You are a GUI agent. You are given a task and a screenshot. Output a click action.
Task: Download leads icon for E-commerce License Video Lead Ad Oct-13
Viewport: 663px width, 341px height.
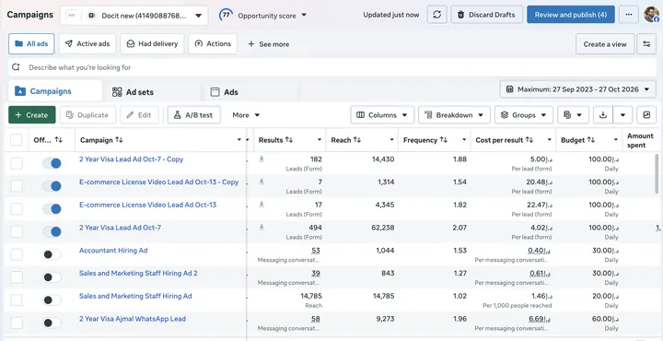coord(262,205)
